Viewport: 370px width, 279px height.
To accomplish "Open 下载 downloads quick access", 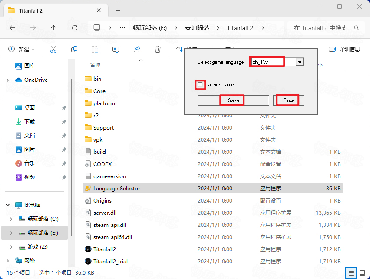I will coord(25,122).
